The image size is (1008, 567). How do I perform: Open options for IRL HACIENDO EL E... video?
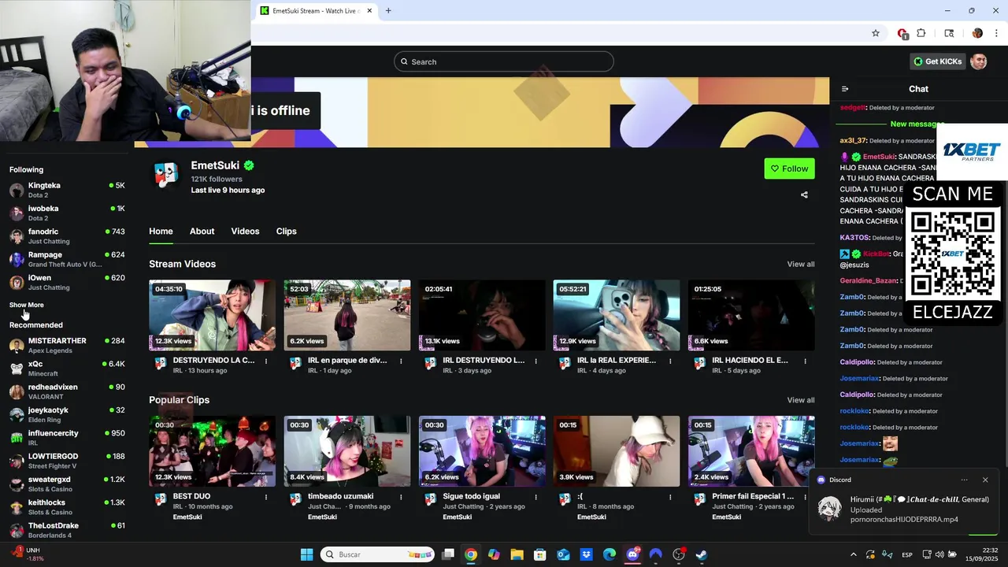[x=805, y=361]
